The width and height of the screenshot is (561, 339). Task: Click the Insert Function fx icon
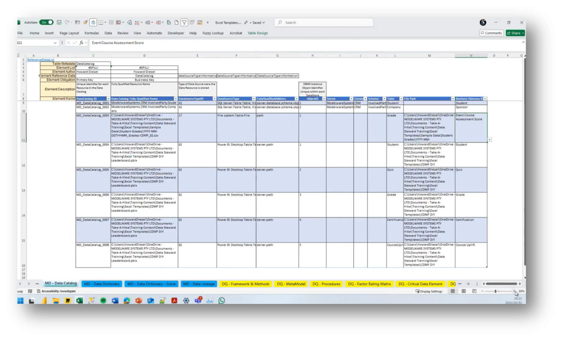[x=82, y=43]
